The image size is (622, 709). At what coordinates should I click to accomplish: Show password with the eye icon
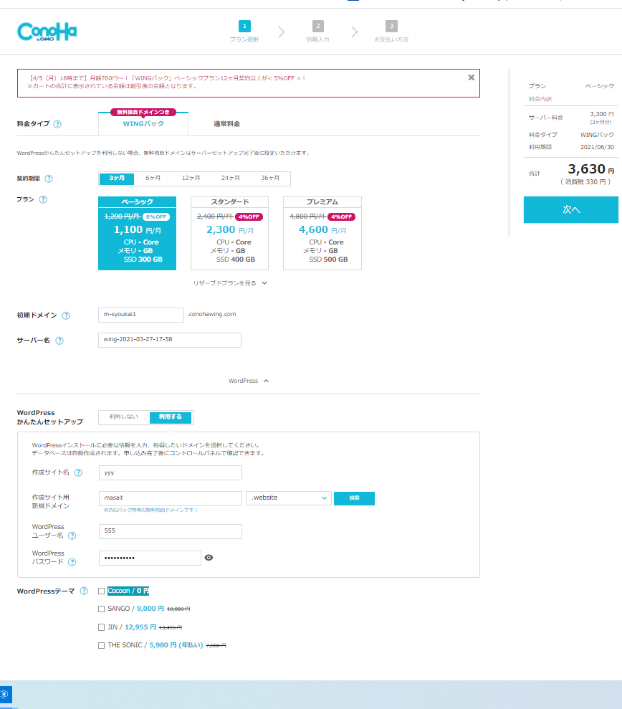click(x=209, y=558)
